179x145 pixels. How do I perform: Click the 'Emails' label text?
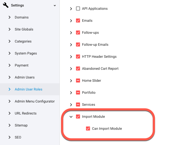click(x=87, y=20)
